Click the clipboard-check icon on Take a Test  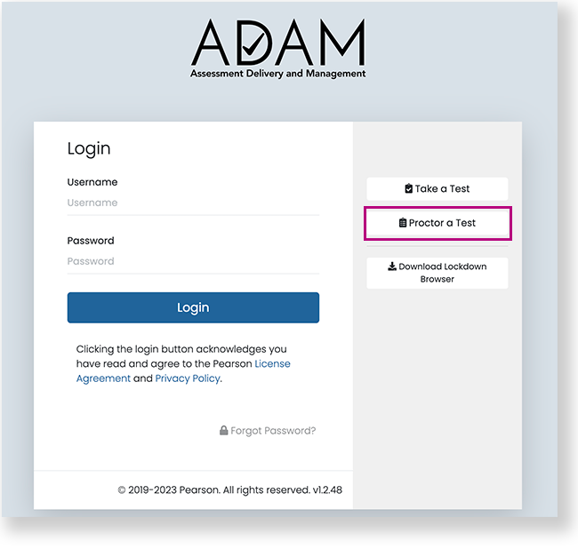[409, 188]
